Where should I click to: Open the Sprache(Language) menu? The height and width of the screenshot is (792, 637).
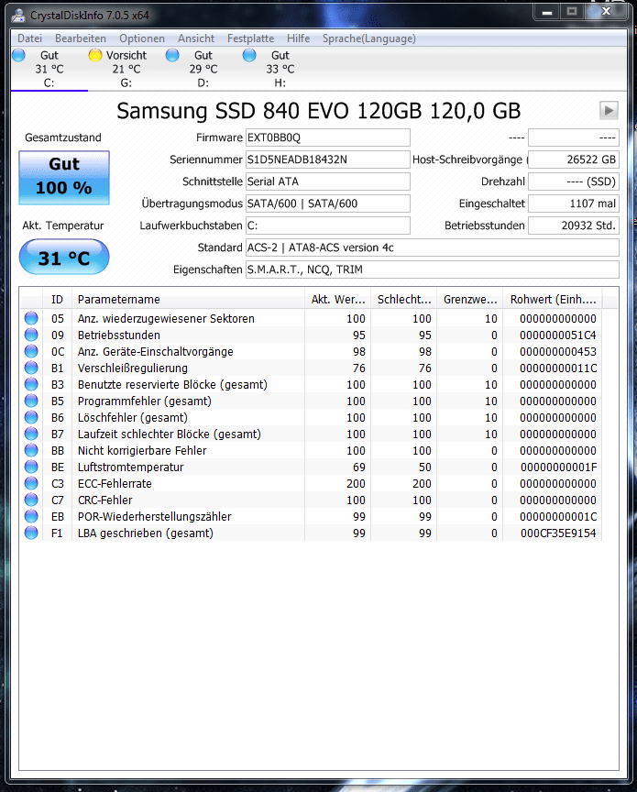tap(368, 38)
